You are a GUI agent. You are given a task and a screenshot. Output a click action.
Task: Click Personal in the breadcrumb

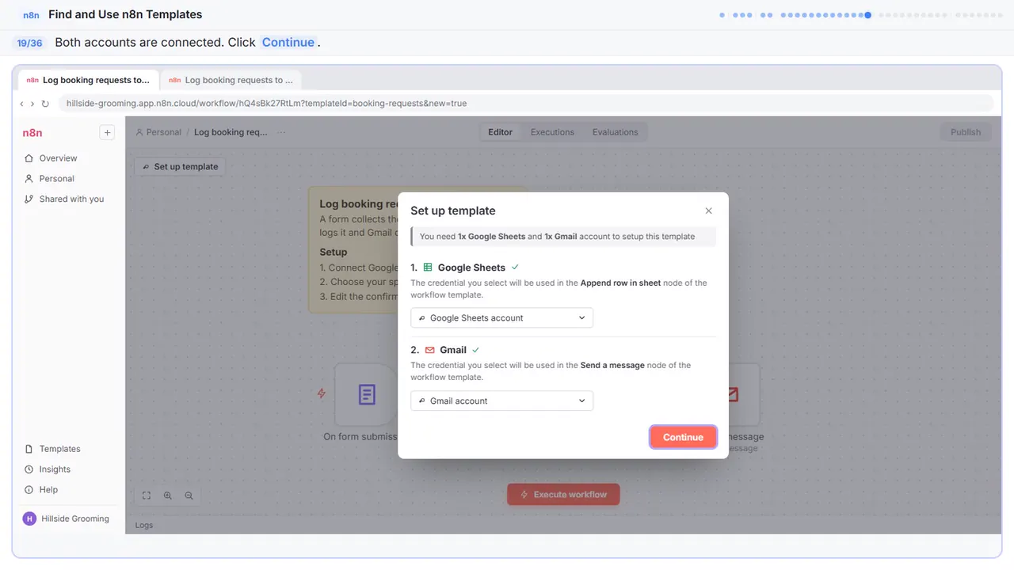tap(158, 132)
